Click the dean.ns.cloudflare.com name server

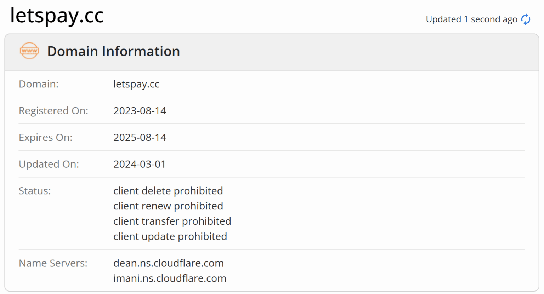click(x=168, y=263)
